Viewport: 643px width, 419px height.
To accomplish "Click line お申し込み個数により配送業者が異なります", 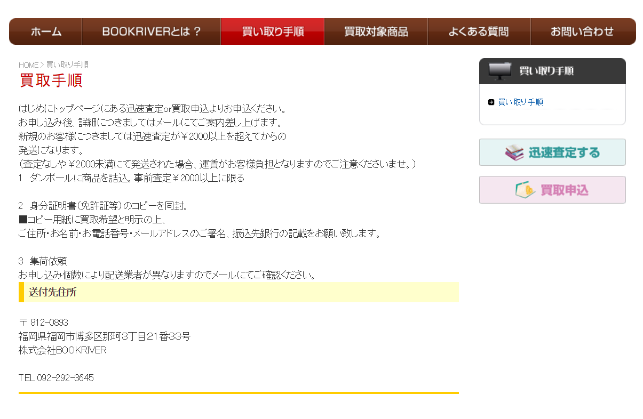I will (168, 275).
